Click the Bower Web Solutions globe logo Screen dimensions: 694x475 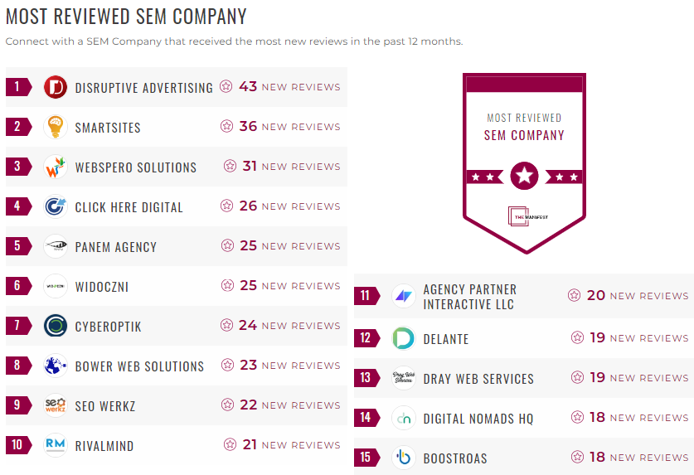click(56, 366)
